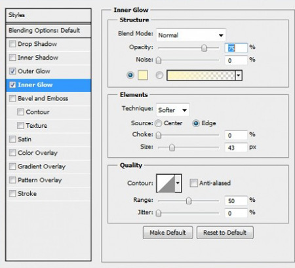The image size is (295, 268).
Task: Set glow Source to Edge
Action: [x=196, y=123]
